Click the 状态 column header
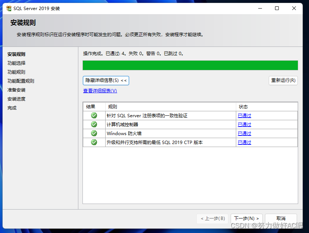 (x=267, y=107)
